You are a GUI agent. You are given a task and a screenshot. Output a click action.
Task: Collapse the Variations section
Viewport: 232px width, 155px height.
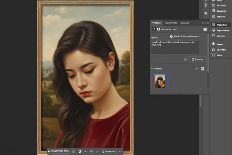(x=152, y=69)
